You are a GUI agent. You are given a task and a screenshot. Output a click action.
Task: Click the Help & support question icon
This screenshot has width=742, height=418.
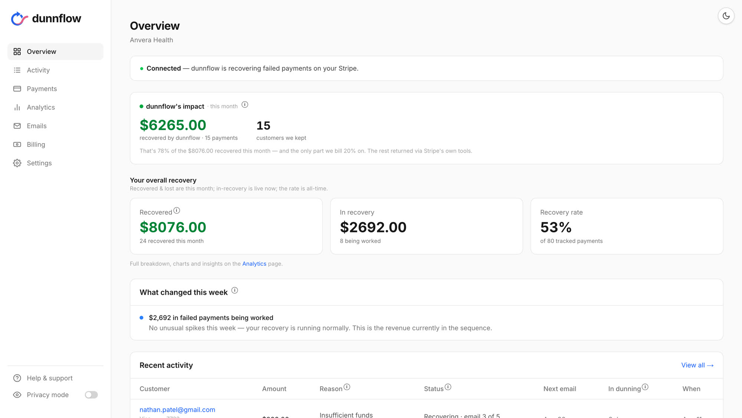pos(17,378)
